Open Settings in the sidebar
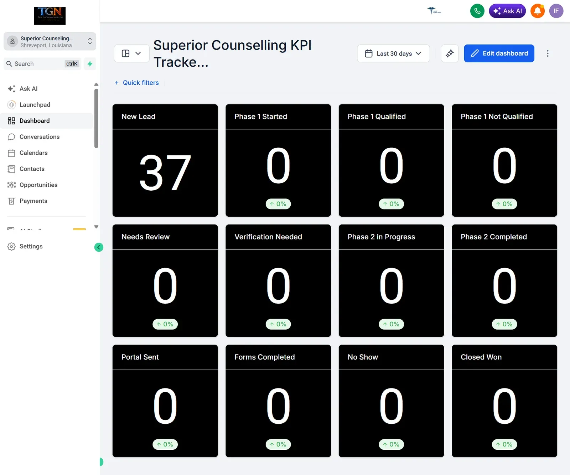The width and height of the screenshot is (570, 475). point(46,247)
